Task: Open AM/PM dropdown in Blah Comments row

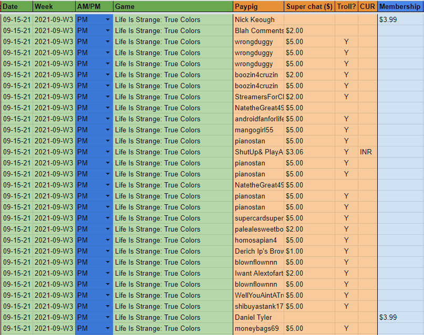Action: pyautogui.click(x=108, y=31)
